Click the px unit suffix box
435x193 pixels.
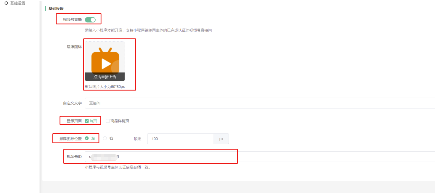pos(221,139)
